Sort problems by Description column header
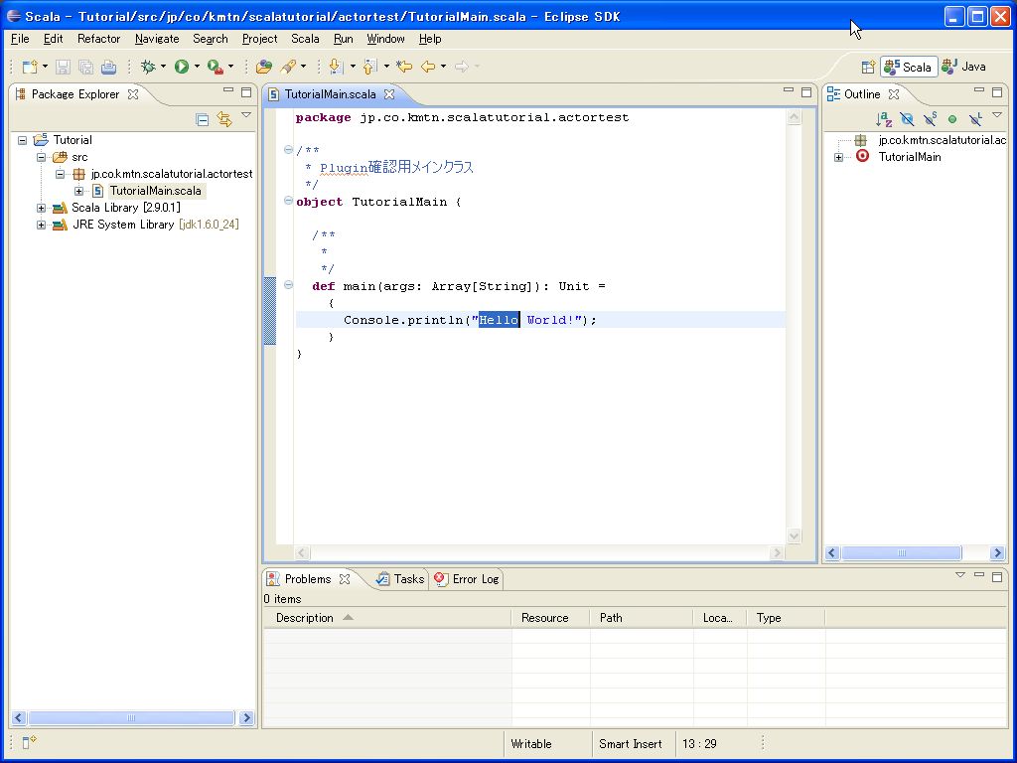 [x=305, y=618]
